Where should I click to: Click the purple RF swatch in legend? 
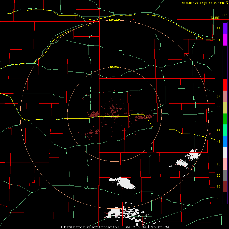pyautogui.click(x=225, y=28)
